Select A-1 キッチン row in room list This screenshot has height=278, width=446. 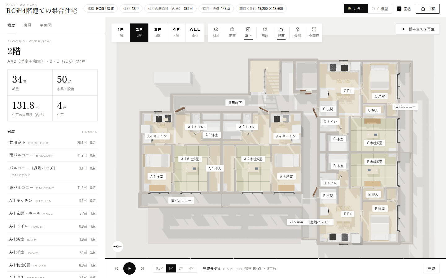pos(52,201)
